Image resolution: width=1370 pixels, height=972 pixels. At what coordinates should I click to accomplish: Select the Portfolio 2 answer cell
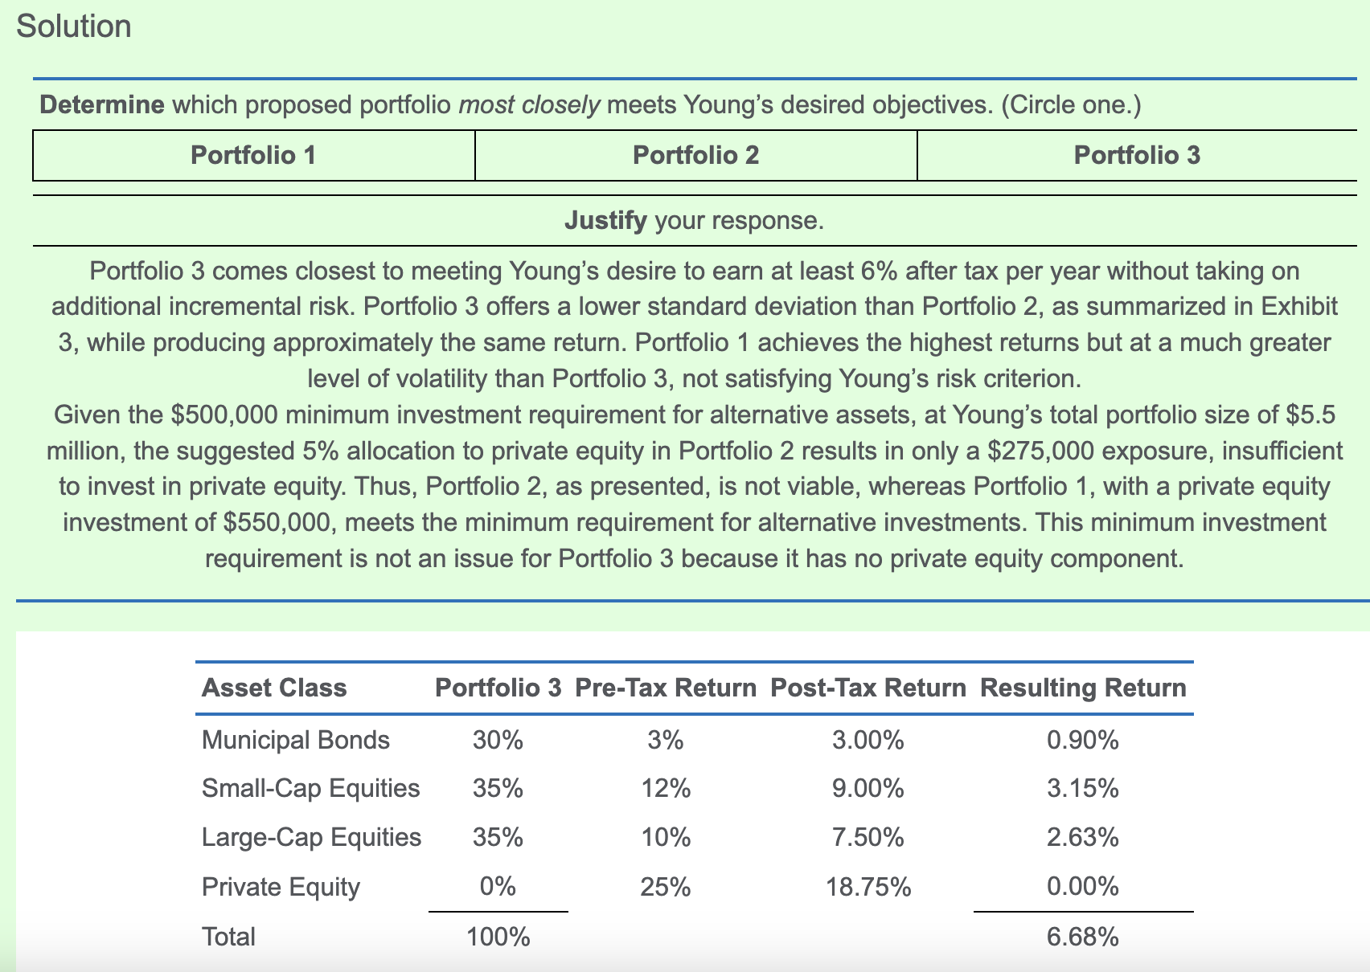(695, 155)
